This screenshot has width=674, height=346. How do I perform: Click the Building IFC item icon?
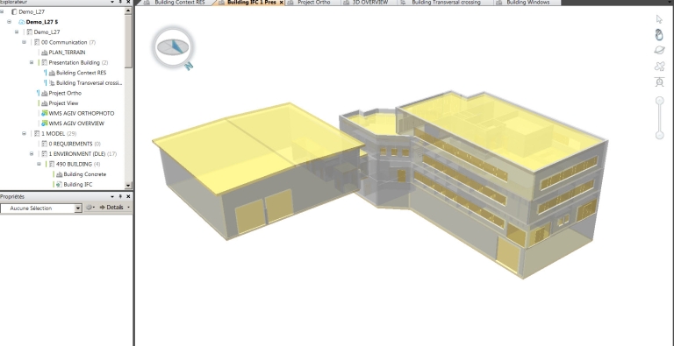[59, 185]
